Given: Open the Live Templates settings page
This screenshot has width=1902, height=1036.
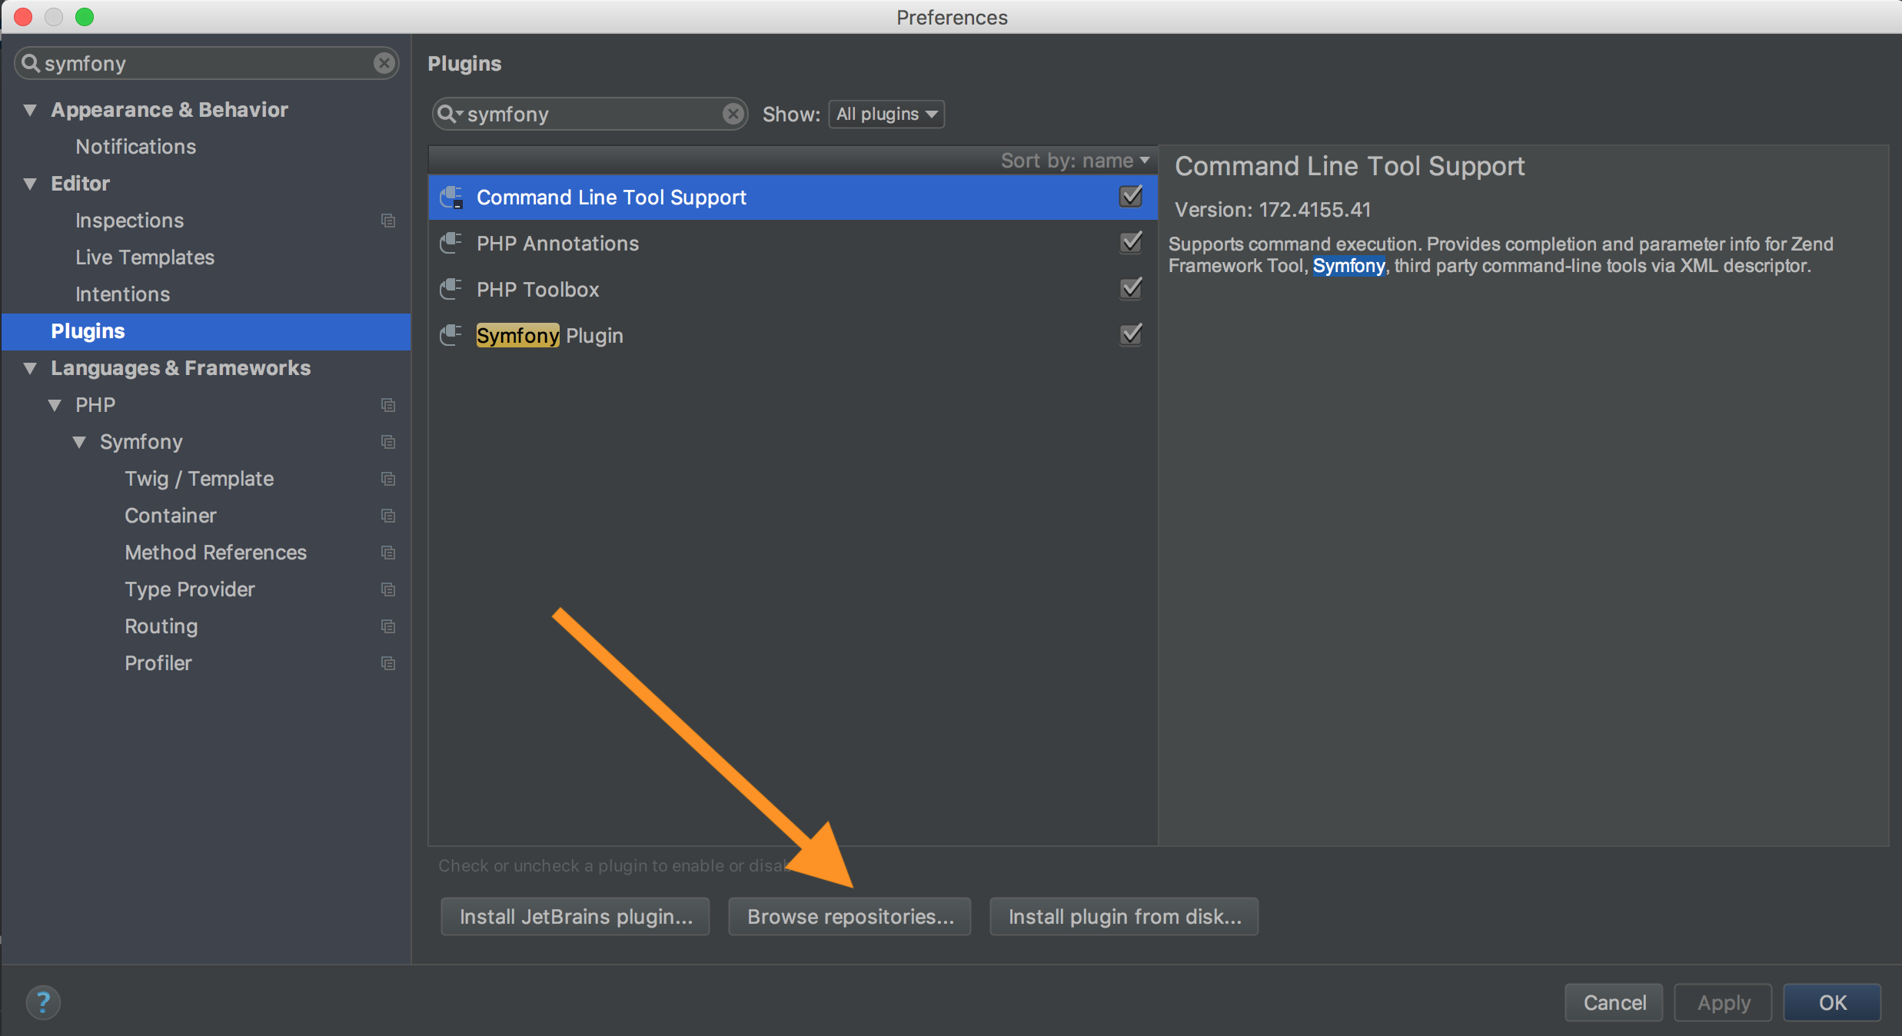Looking at the screenshot, I should [x=145, y=257].
